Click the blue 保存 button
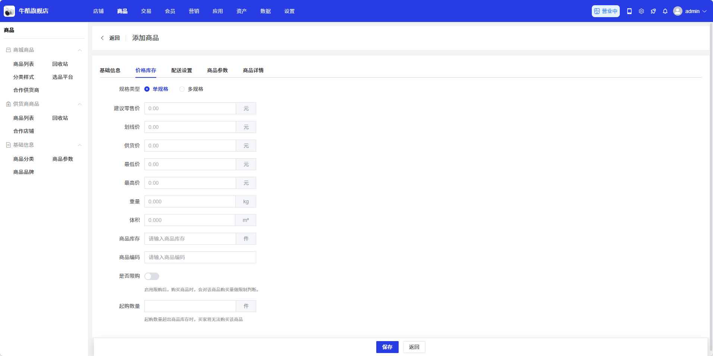713x356 pixels. click(x=387, y=347)
